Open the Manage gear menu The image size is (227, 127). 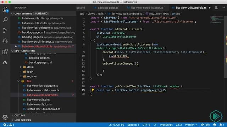click(x=5, y=117)
